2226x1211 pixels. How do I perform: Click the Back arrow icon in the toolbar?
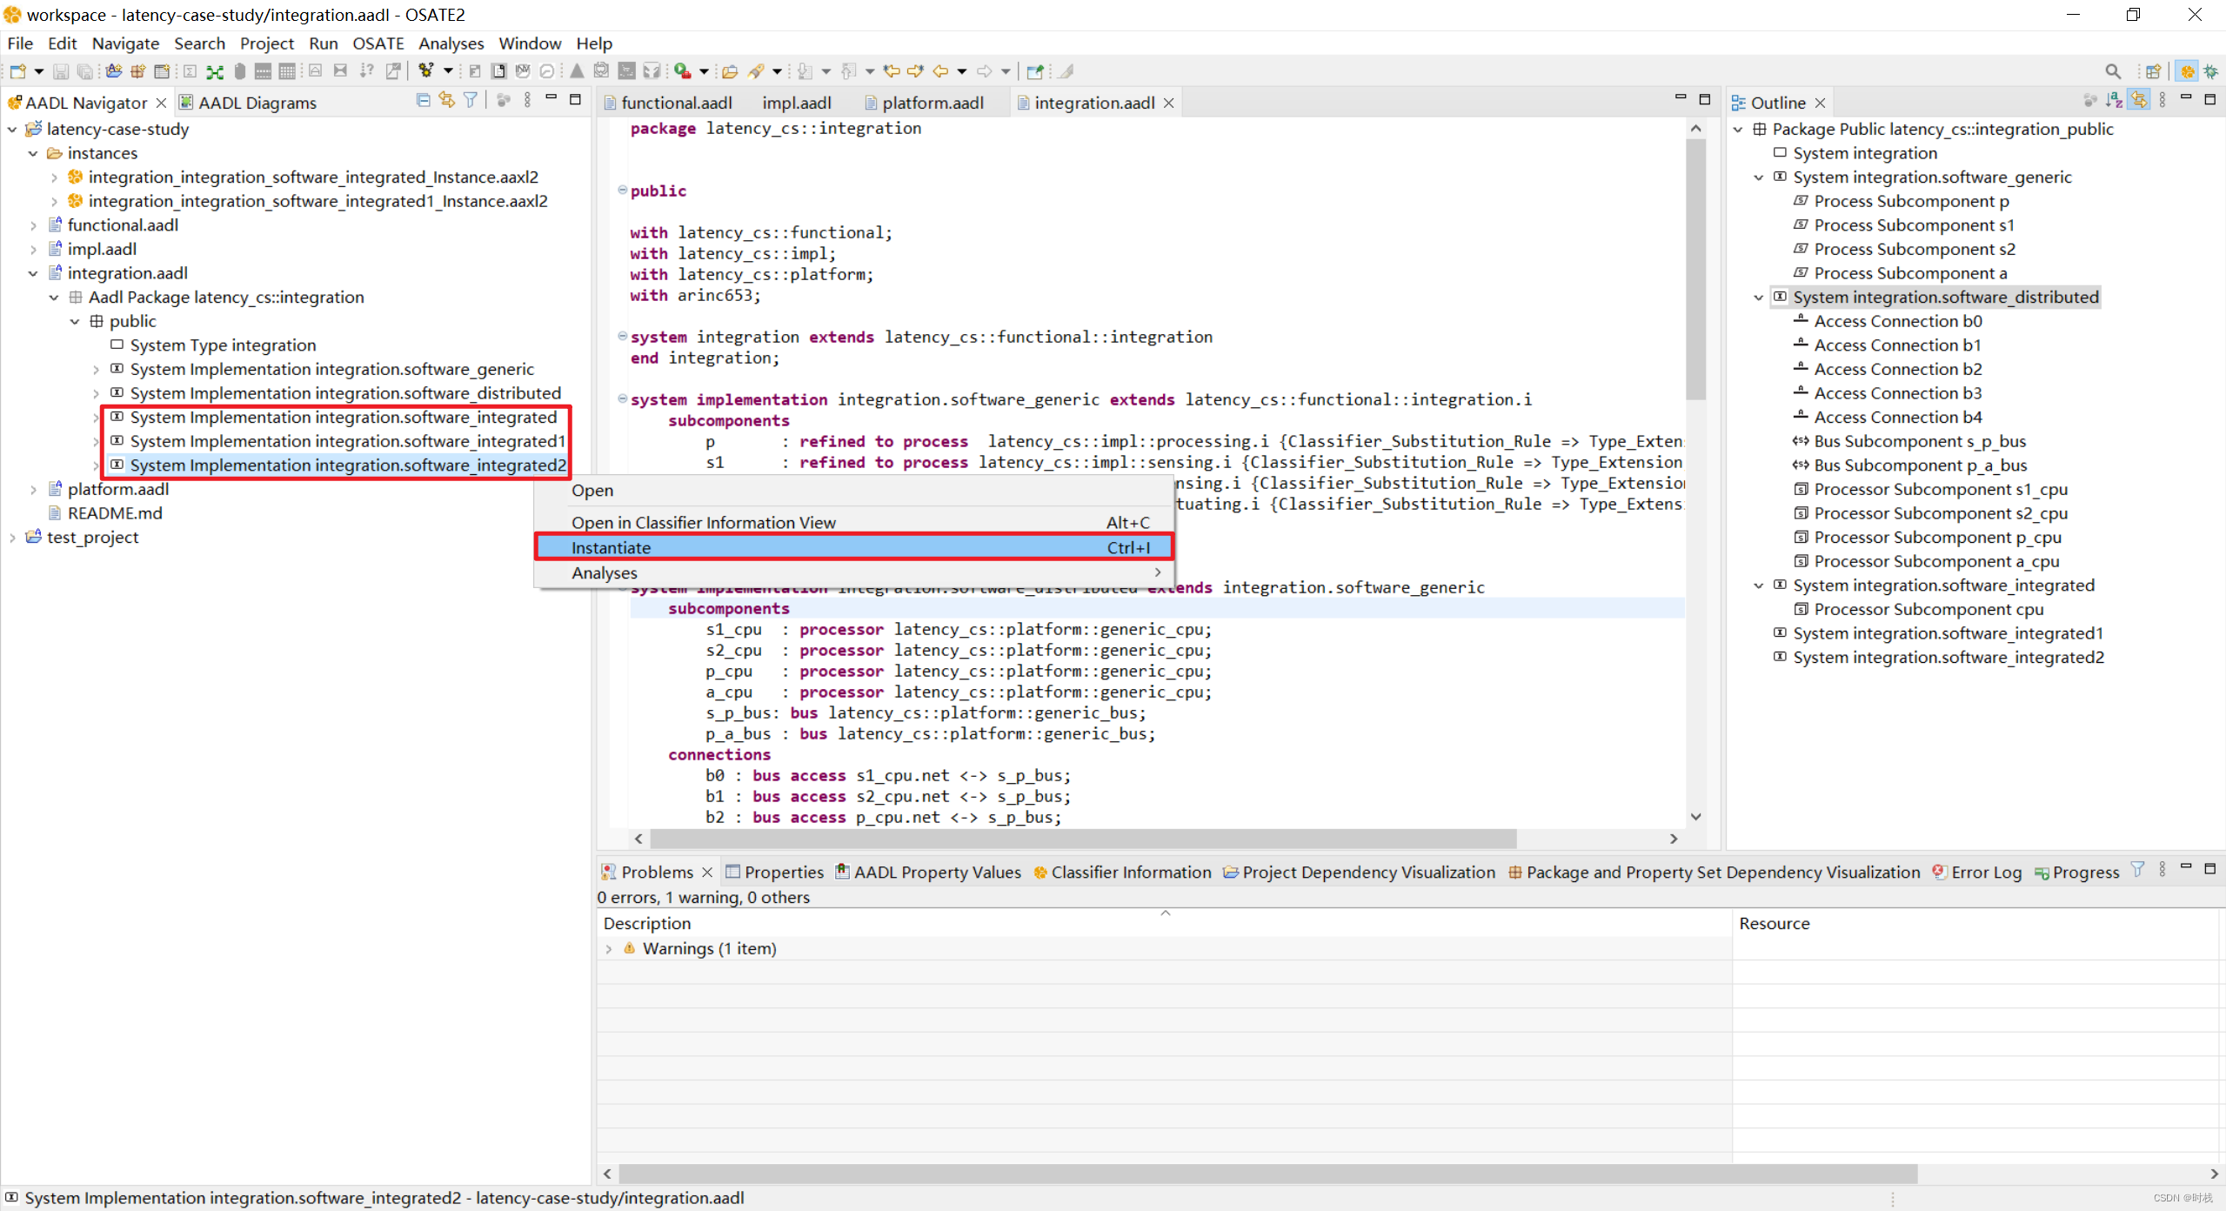(940, 71)
